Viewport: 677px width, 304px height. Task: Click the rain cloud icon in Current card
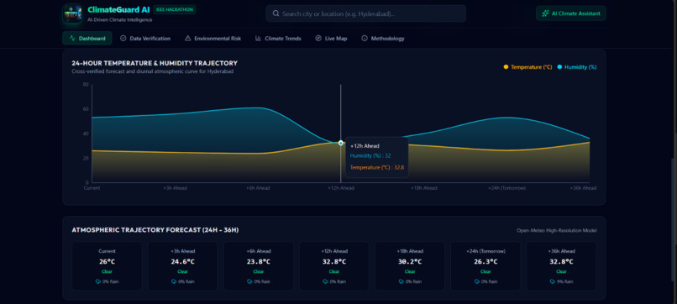(98, 281)
